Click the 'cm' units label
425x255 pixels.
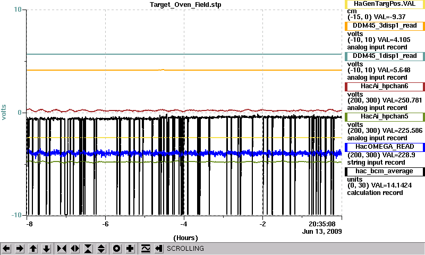pyautogui.click(x=352, y=11)
